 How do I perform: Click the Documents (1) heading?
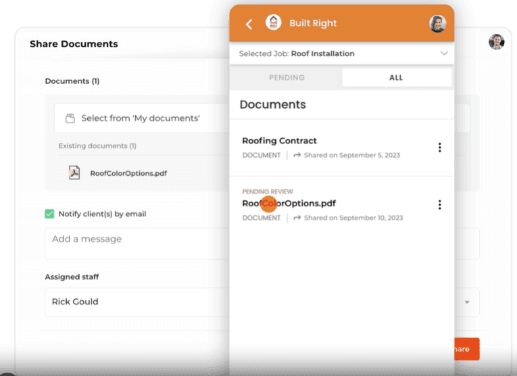(x=72, y=81)
